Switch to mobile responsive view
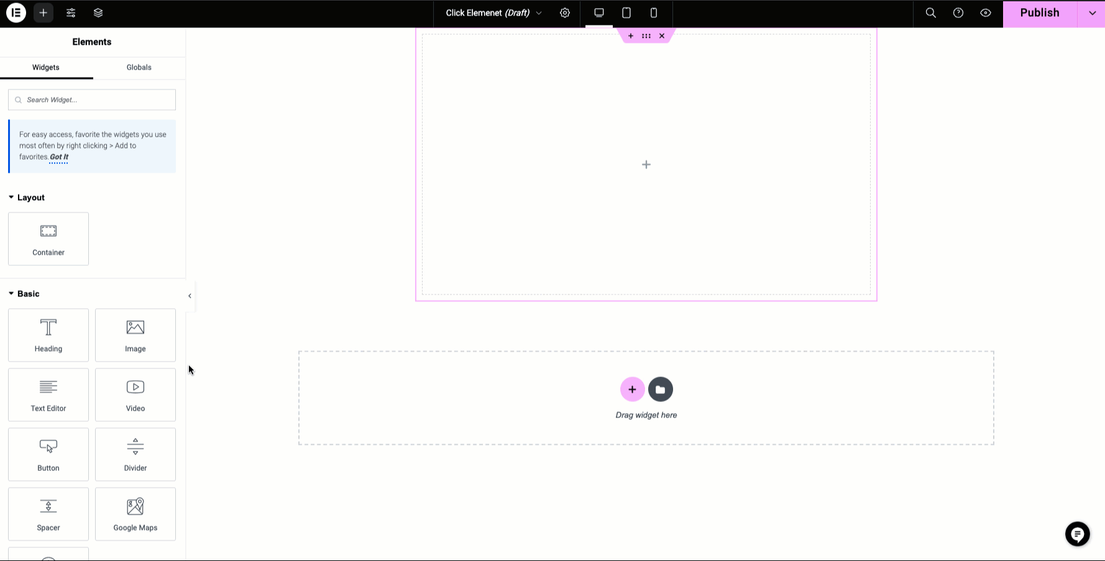Viewport: 1105px width, 561px height. coord(653,12)
